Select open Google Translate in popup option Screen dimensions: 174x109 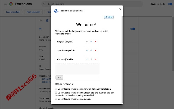click(x=56, y=99)
